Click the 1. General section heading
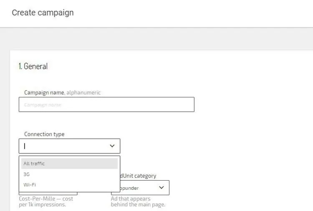This screenshot has height=211, width=313. [33, 66]
